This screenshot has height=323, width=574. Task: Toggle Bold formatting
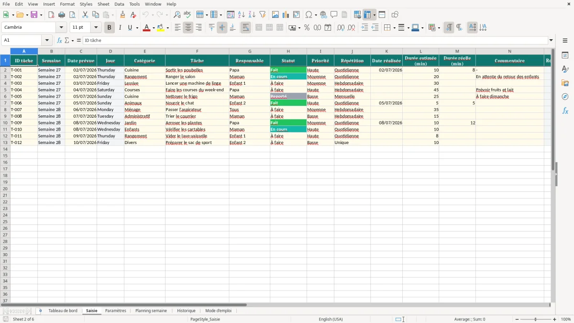(109, 28)
